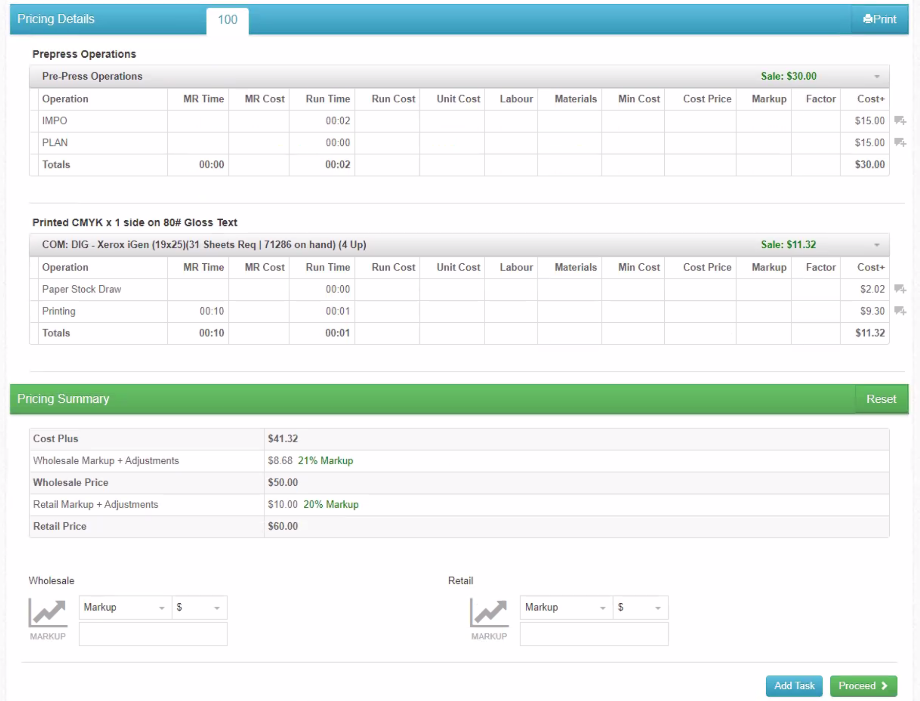Click the add-note icon beside the Printing row

click(900, 311)
